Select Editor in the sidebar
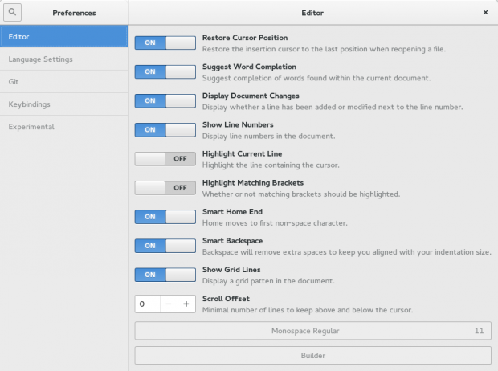Image resolution: width=498 pixels, height=371 pixels. pos(63,37)
